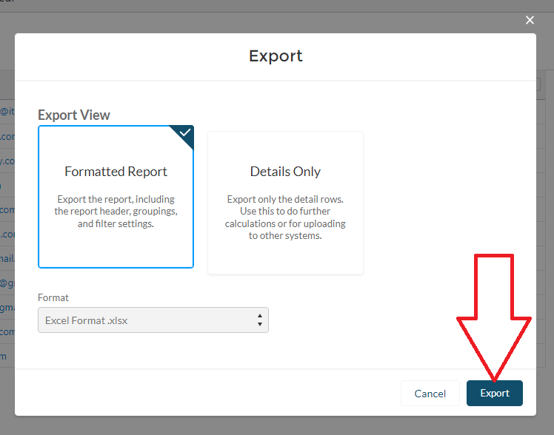Close the Export dialog with the X icon

coord(530,21)
